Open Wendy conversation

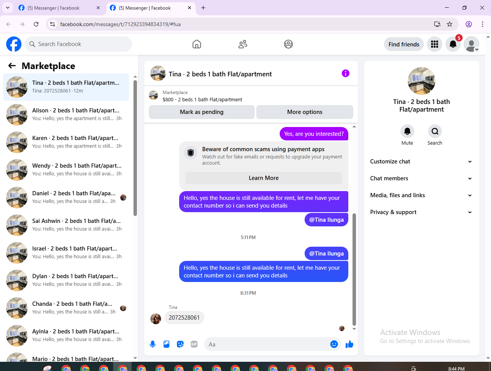(x=66, y=170)
